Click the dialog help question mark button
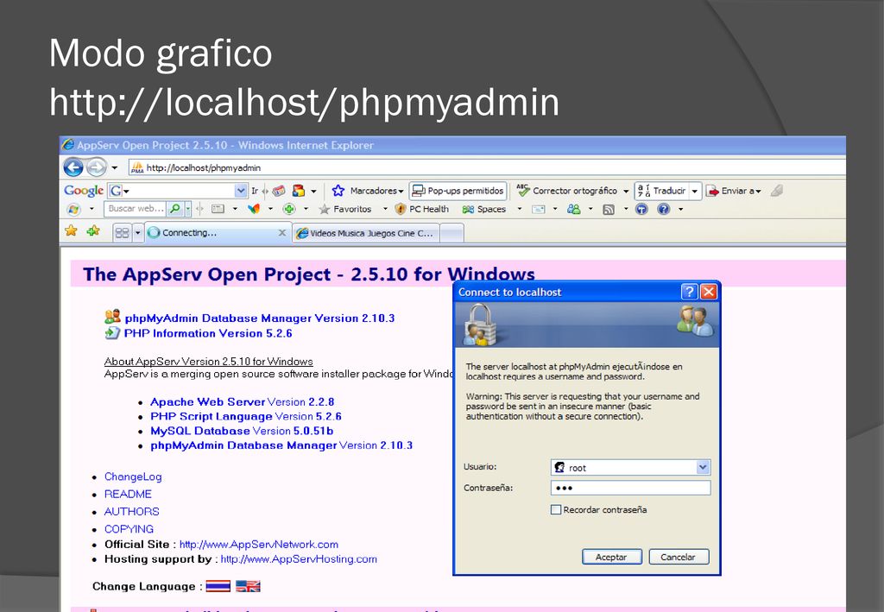Viewport: 884px width, 612px height. pyautogui.click(x=689, y=292)
